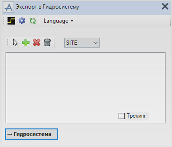Click the A application icon in the title bar
This screenshot has width=172, height=147.
point(9,7)
